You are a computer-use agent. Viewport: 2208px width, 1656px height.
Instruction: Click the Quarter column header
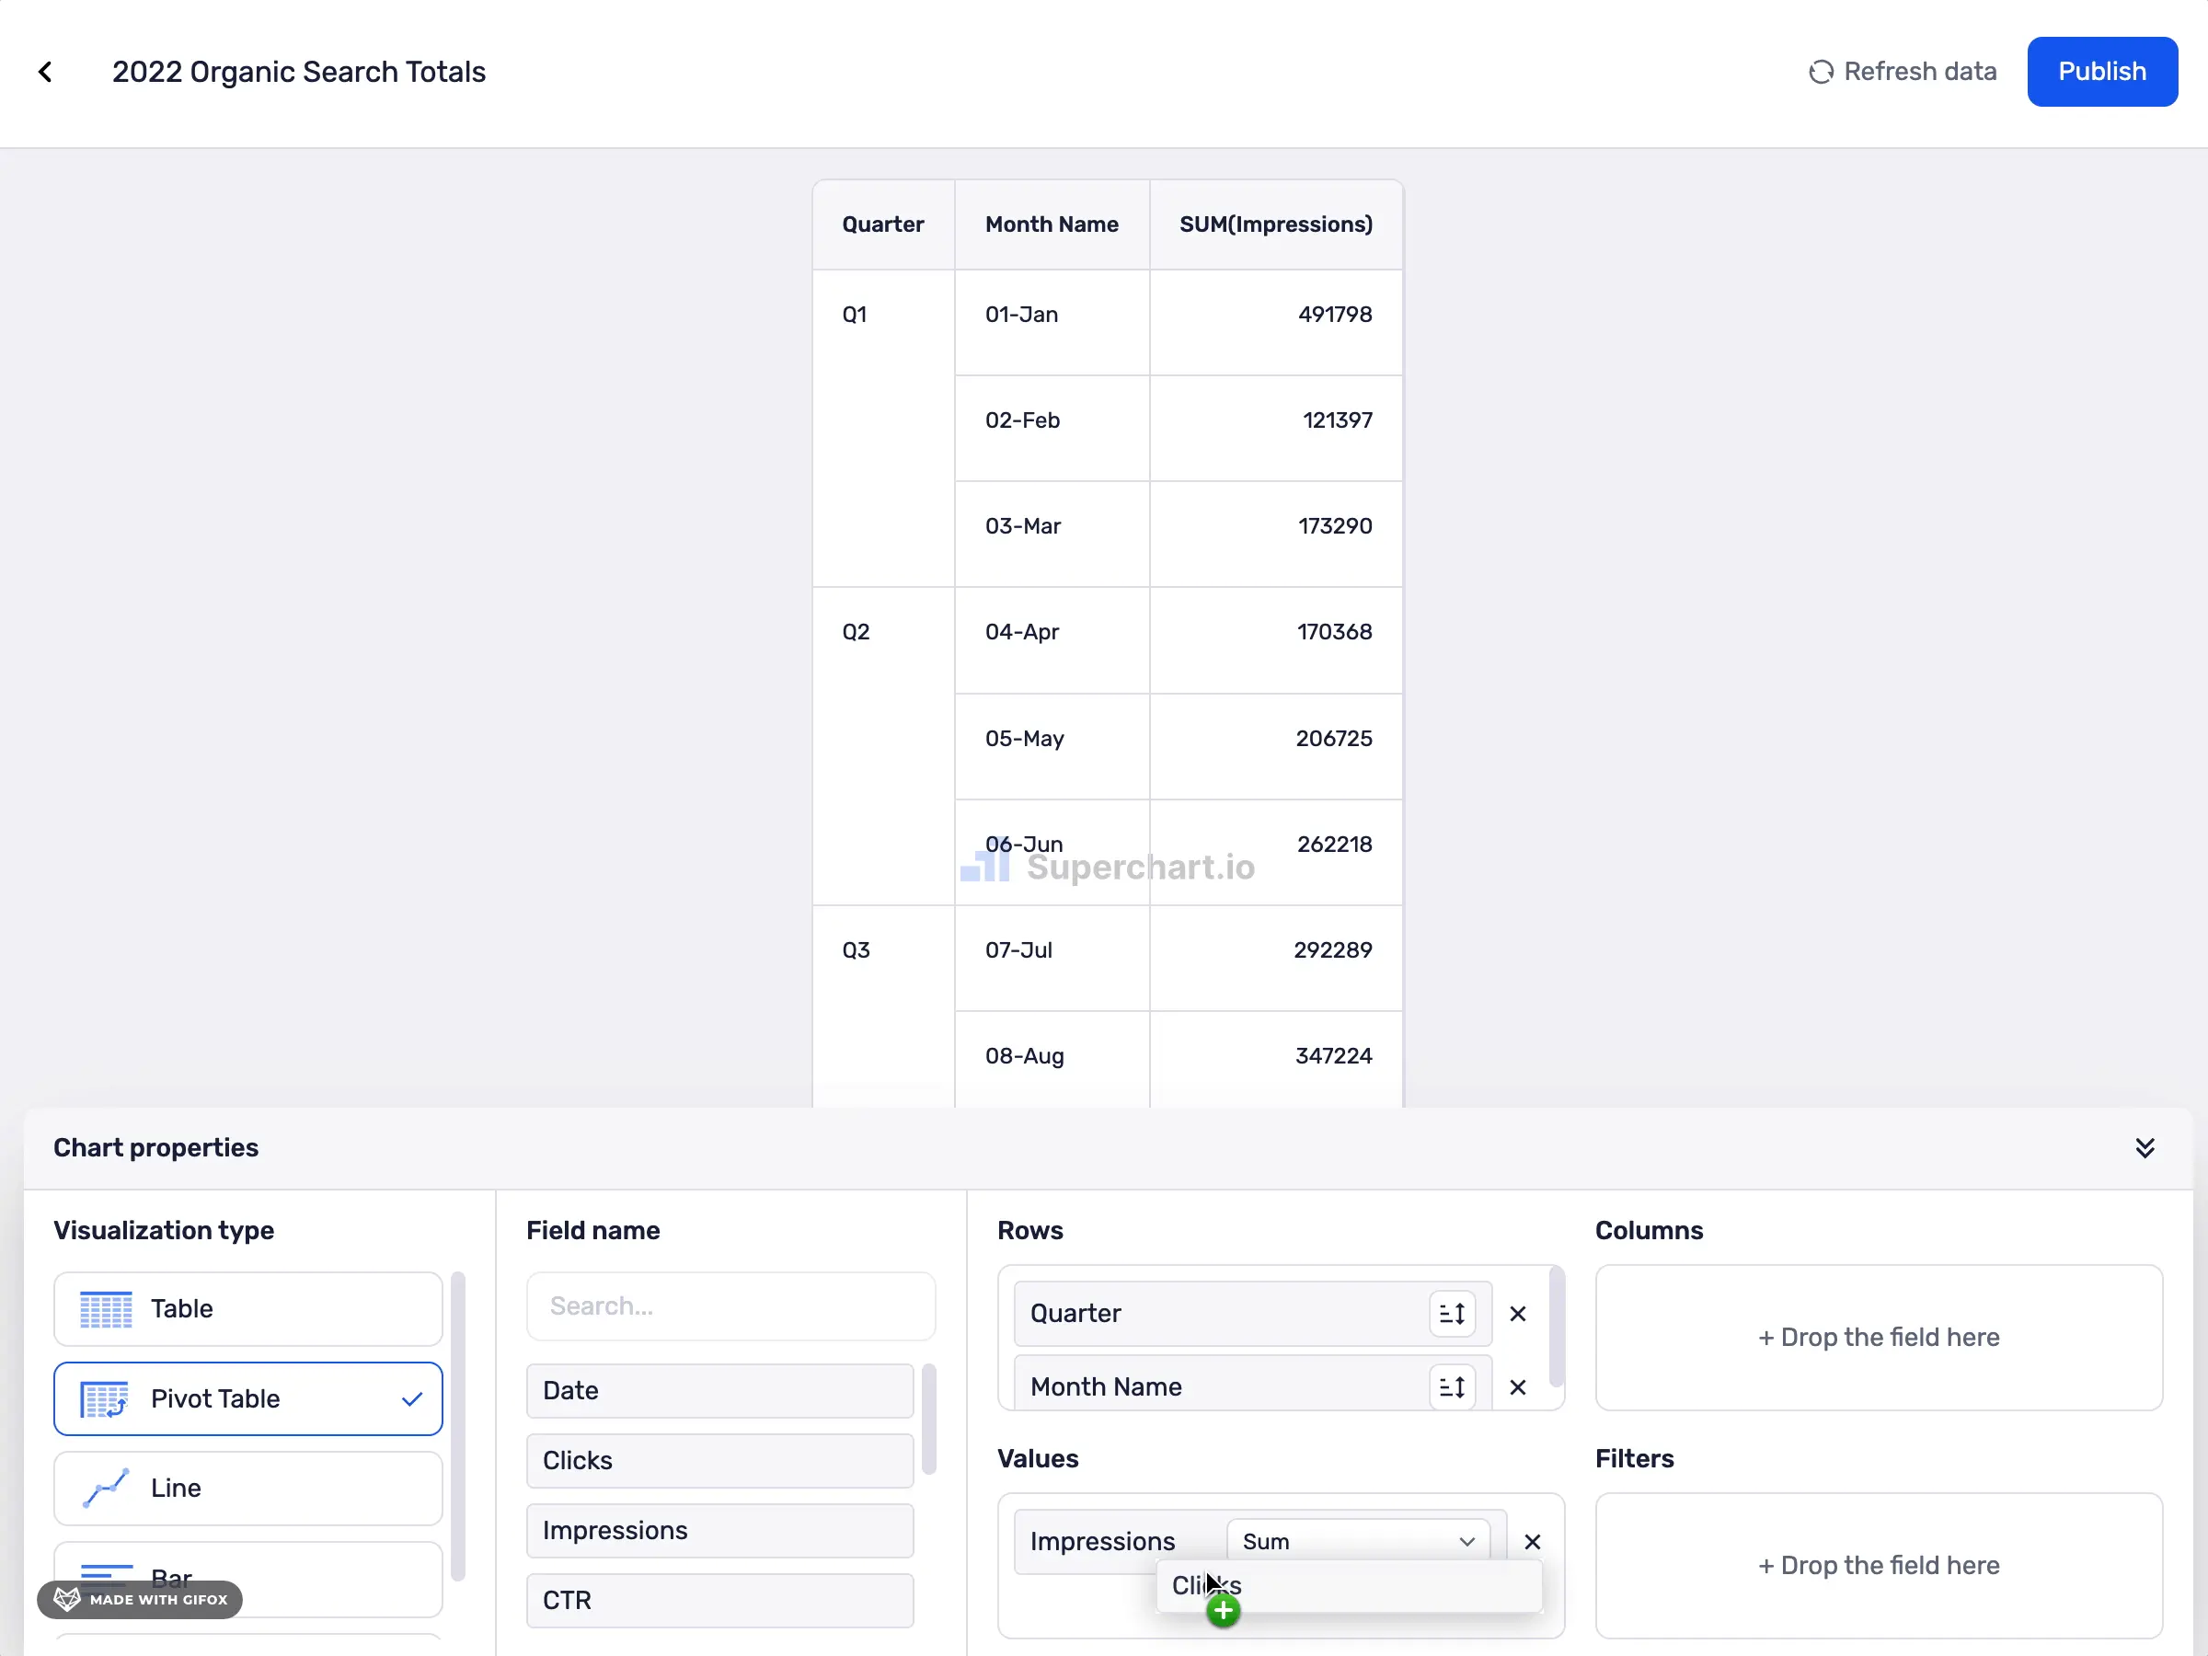(x=882, y=224)
